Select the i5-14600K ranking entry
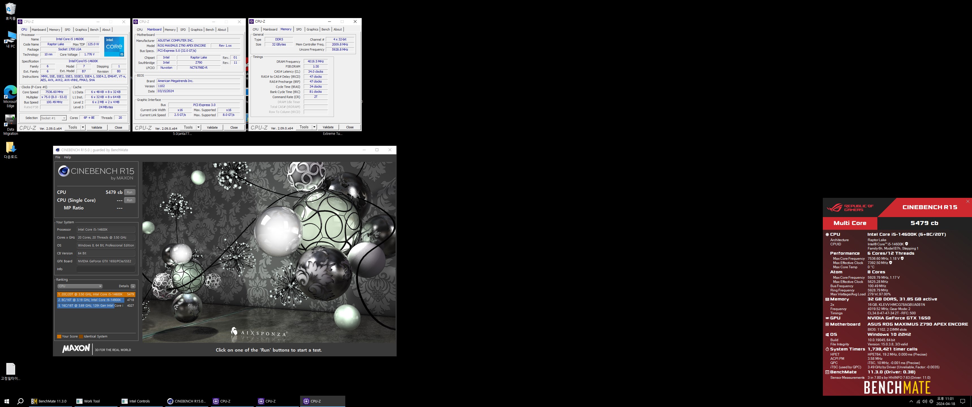 coord(96,294)
